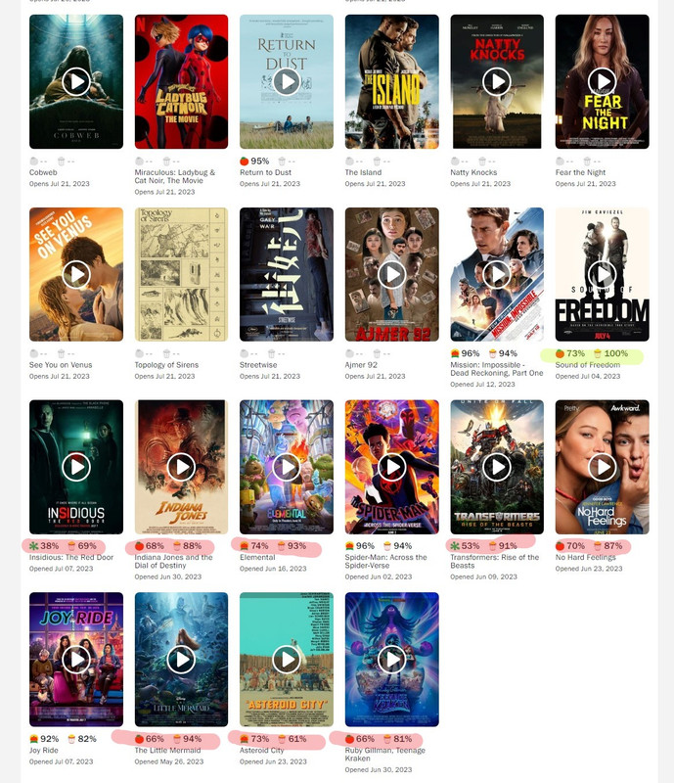
Task: Click Joy Ride 92% certified fresh icon
Action: pos(34,739)
